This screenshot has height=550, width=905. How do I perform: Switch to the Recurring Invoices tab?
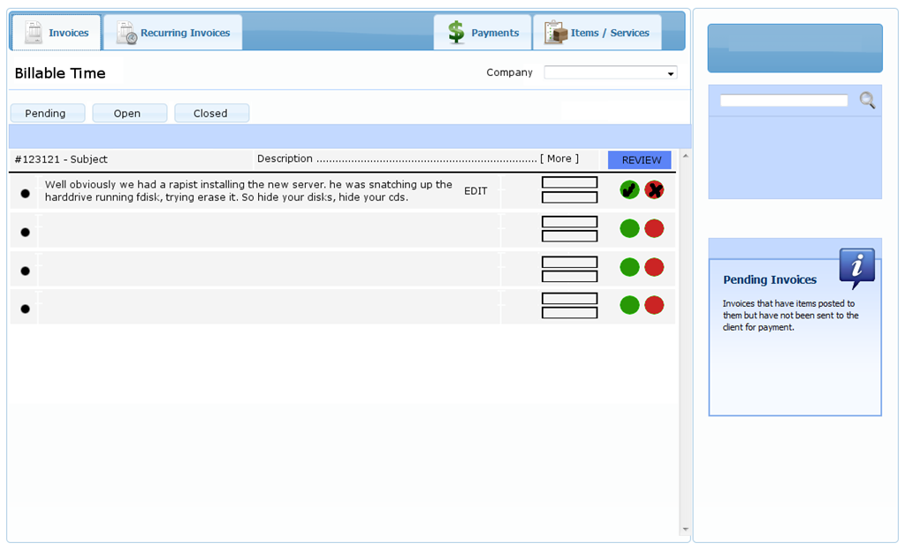tap(173, 33)
